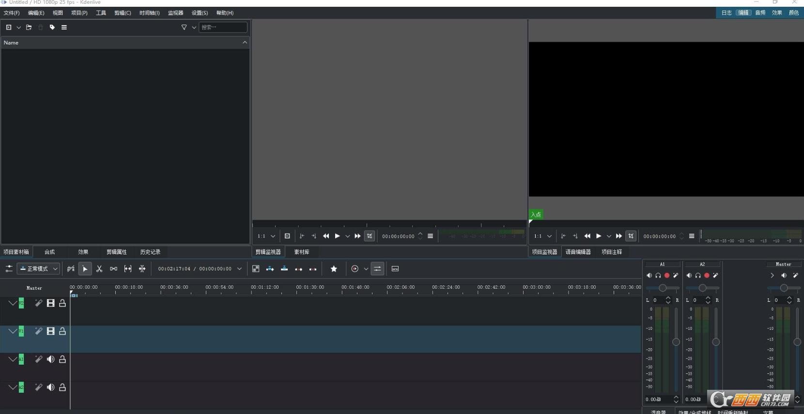Collapse track V2 with its chevron
Viewport: 804px width, 414px height.
(x=13, y=303)
